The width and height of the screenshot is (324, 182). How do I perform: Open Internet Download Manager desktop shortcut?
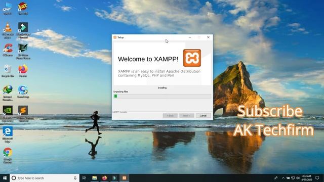8,93
